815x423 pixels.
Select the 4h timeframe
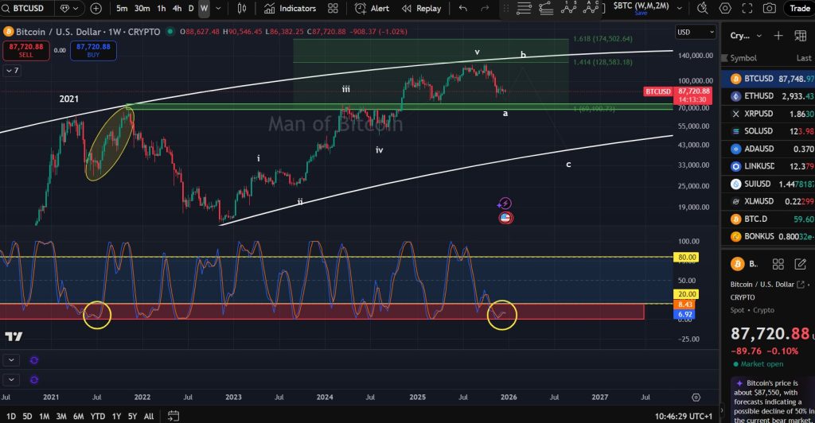[x=177, y=9]
